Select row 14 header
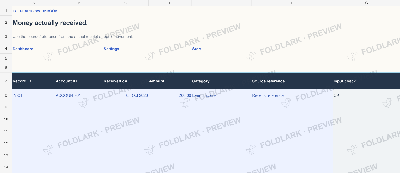 [x=6, y=167]
